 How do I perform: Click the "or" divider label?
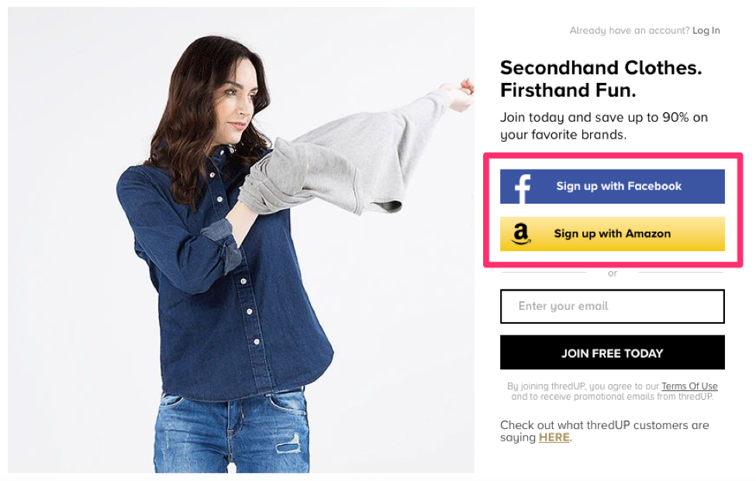[x=613, y=273]
